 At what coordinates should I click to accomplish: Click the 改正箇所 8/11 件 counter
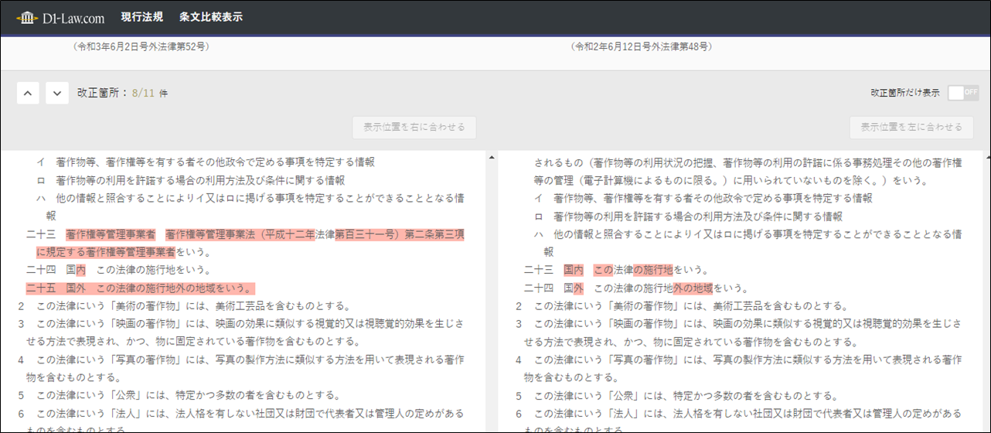point(122,94)
